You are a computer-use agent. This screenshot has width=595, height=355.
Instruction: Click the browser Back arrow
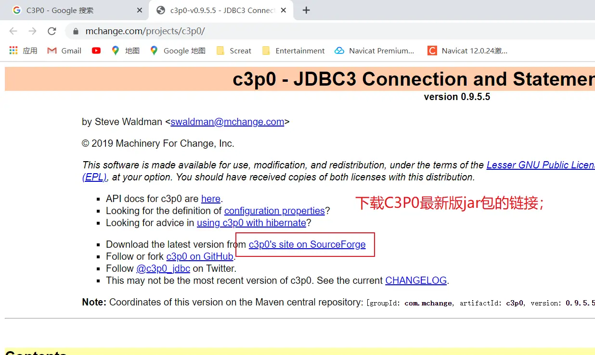point(13,31)
